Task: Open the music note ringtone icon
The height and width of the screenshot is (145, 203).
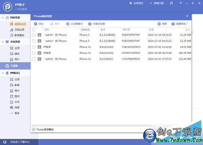Action: (171, 3)
